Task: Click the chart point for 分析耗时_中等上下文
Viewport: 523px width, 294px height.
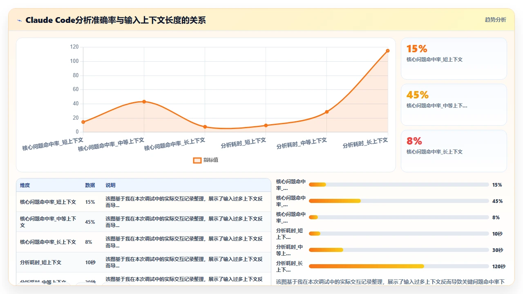Action: click(x=326, y=112)
